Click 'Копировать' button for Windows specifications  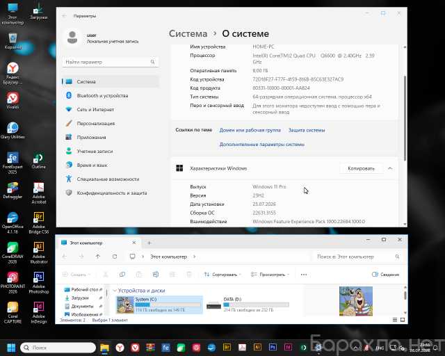[x=361, y=168]
